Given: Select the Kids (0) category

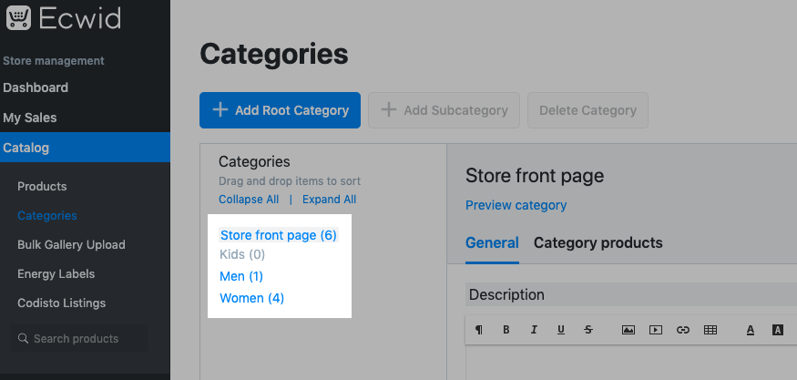Looking at the screenshot, I should 242,254.
